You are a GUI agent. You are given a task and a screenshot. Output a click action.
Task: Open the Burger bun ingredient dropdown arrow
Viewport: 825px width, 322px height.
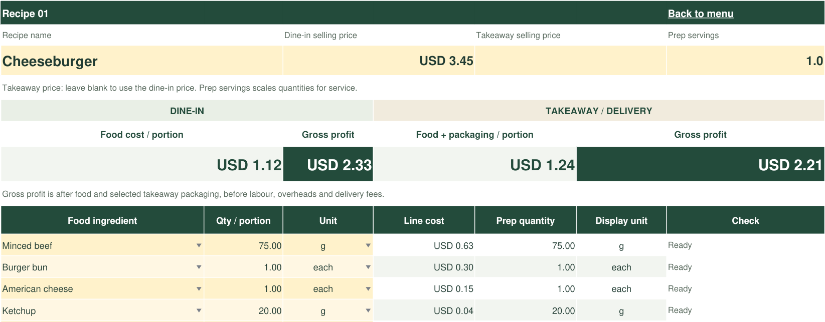click(199, 267)
